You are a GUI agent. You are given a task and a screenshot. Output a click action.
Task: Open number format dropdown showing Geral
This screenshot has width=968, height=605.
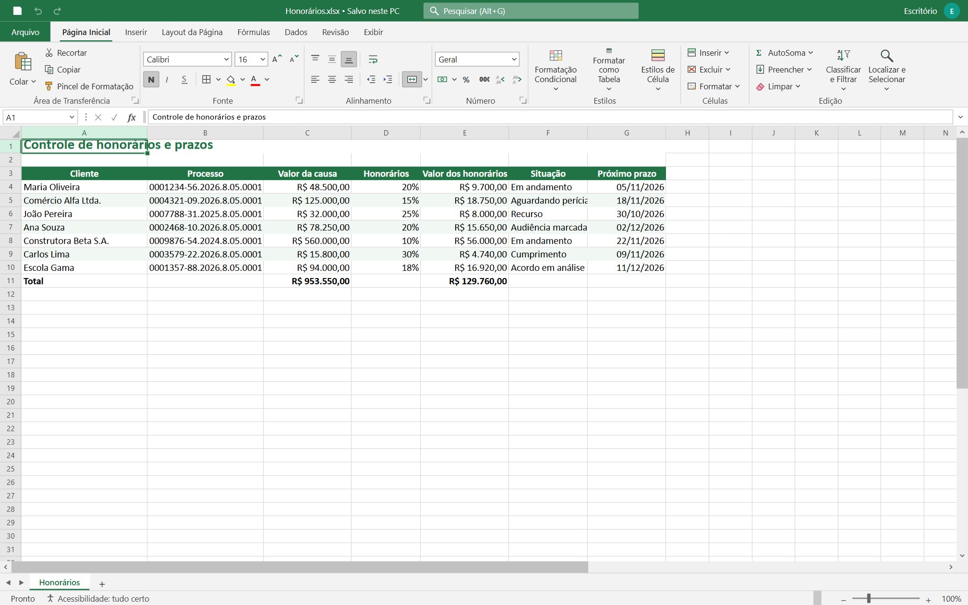(x=514, y=59)
